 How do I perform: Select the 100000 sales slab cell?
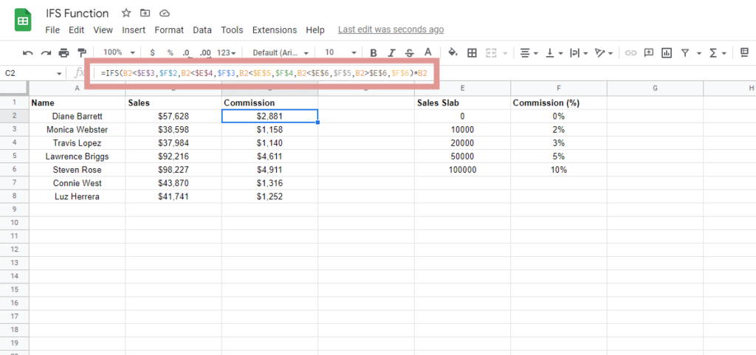462,170
